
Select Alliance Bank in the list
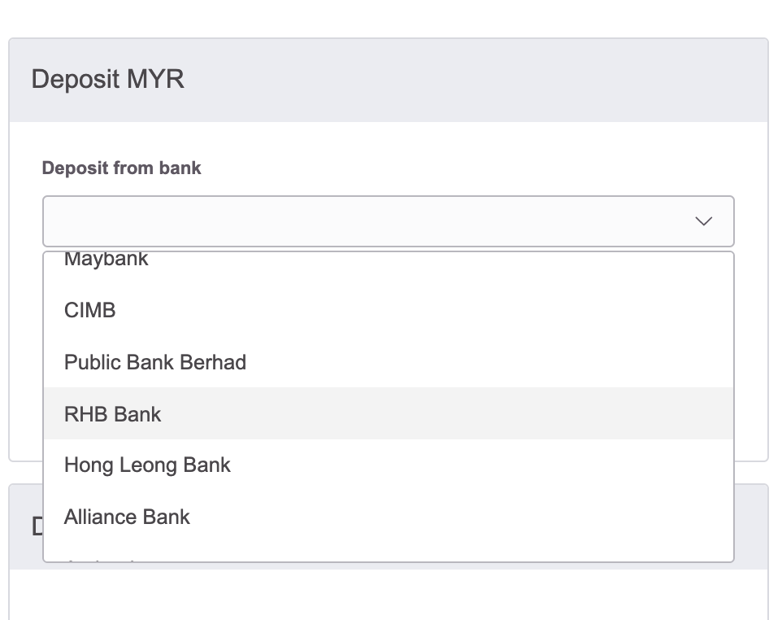point(388,517)
